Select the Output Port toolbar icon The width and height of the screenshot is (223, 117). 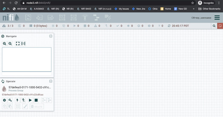[x=51, y=18]
